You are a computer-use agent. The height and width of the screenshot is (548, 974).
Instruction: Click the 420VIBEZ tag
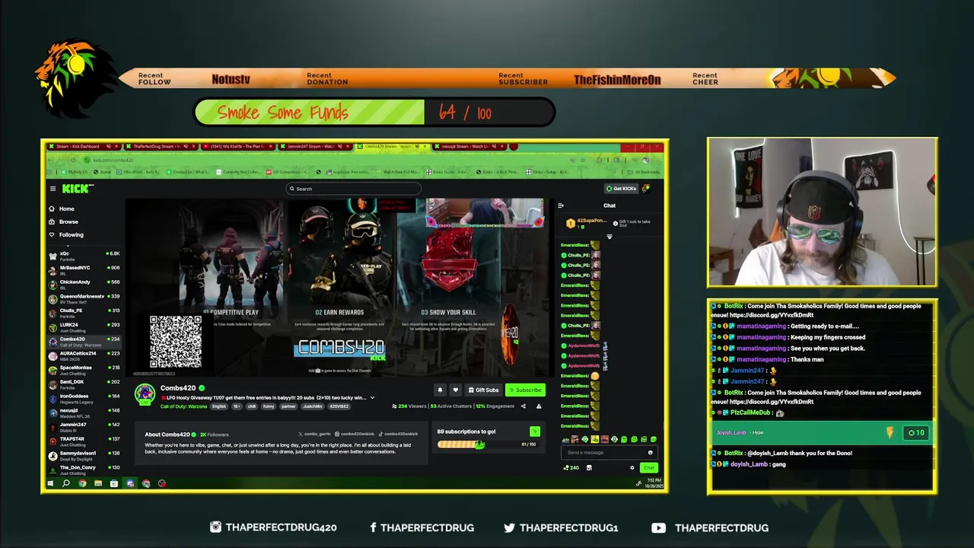click(x=339, y=406)
